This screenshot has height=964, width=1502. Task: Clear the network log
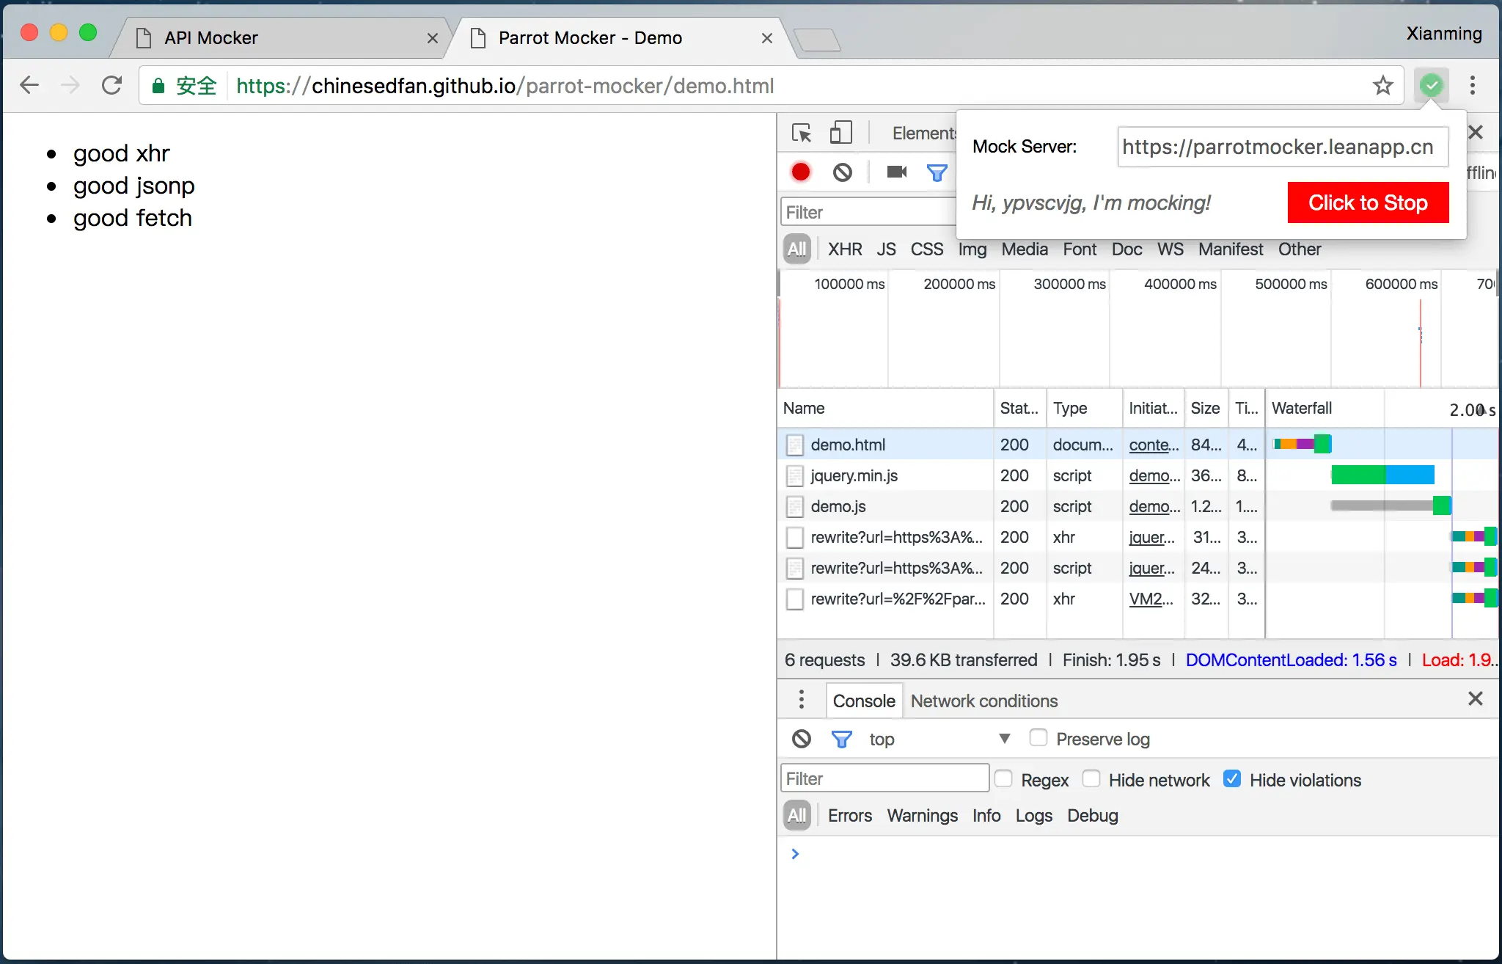tap(843, 172)
